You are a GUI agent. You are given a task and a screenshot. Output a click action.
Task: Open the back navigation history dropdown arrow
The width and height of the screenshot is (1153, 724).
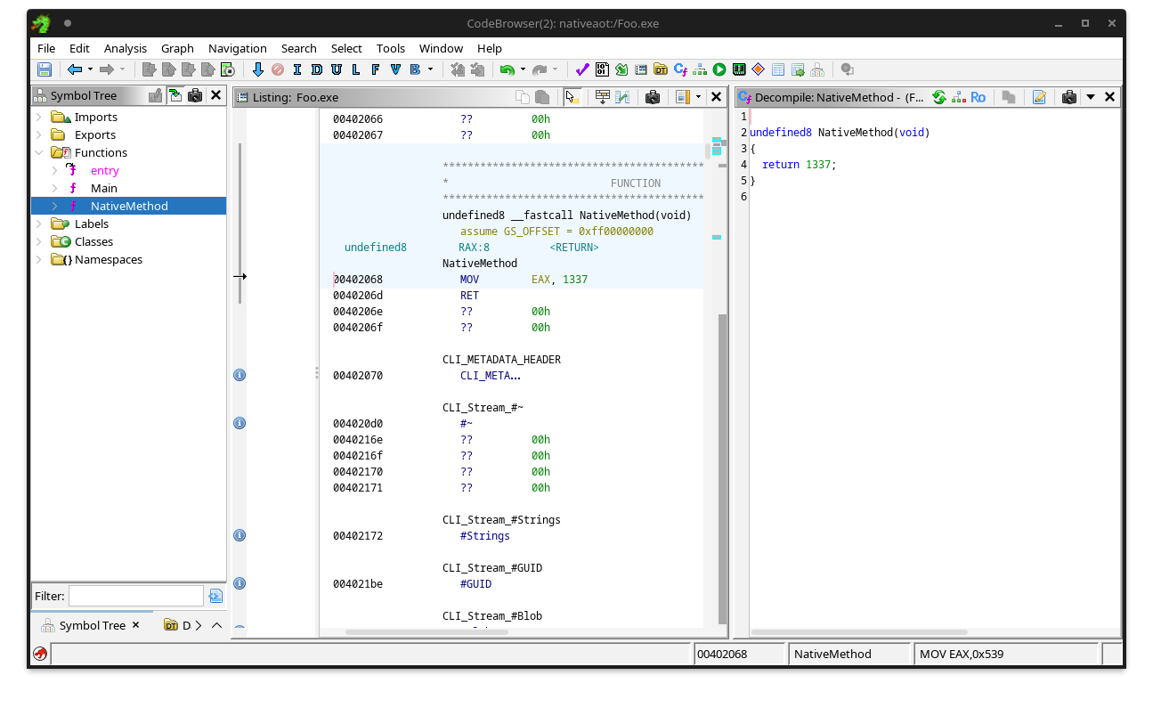90,69
